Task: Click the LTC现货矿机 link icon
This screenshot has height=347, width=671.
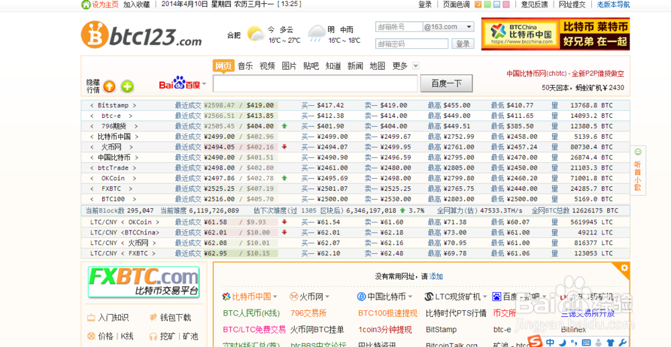Action: click(429, 297)
